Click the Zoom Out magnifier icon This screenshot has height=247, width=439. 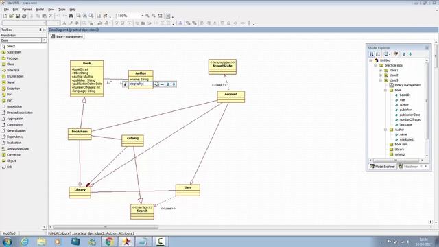pos(154,16)
